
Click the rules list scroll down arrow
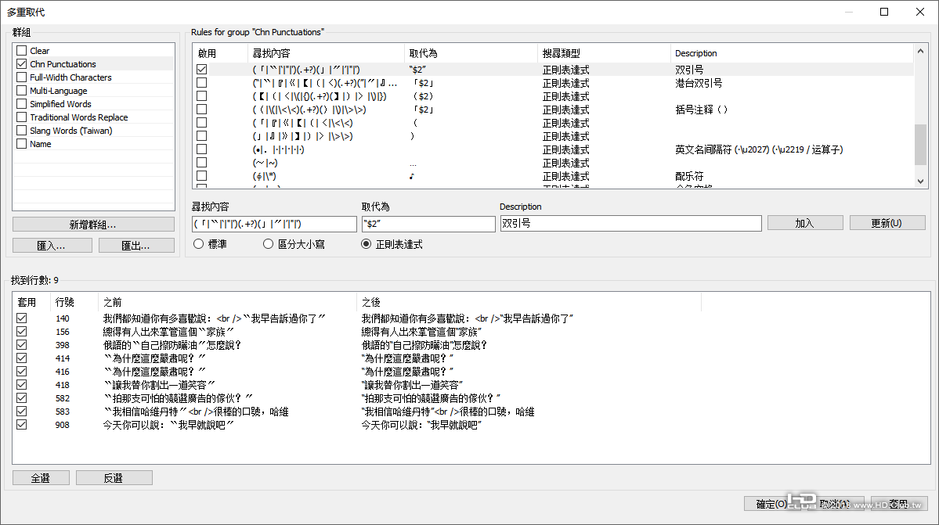pos(920,182)
